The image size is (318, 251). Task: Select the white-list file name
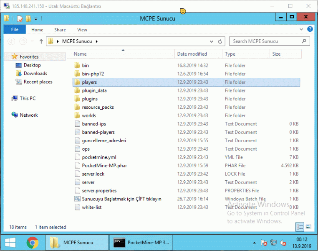[92, 207]
